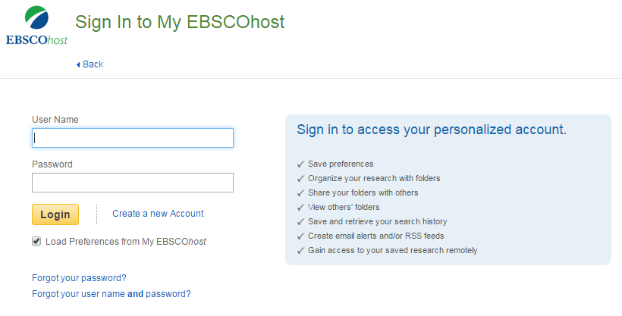This screenshot has width=622, height=316.
Task: Click the Password label text
Action: tap(52, 164)
